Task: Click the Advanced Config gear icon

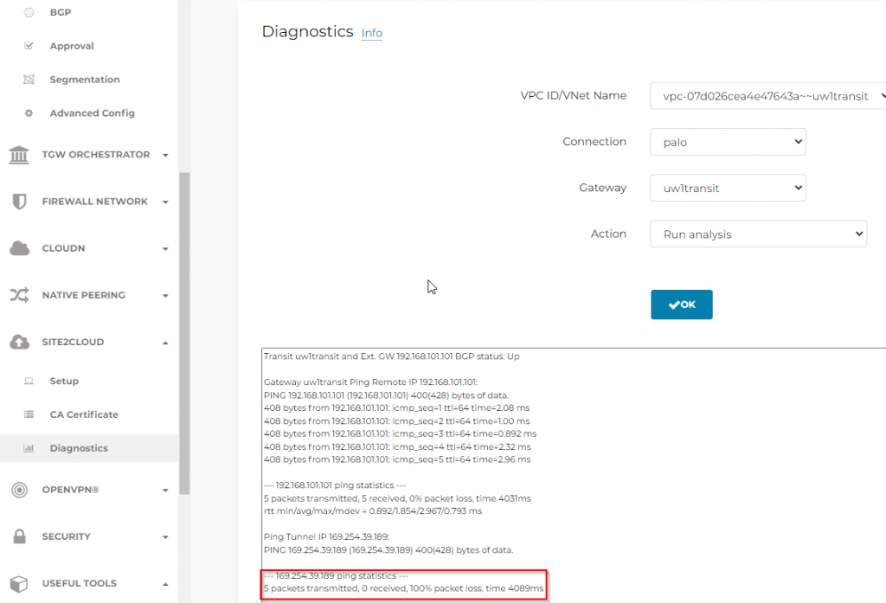Action: pos(29,113)
